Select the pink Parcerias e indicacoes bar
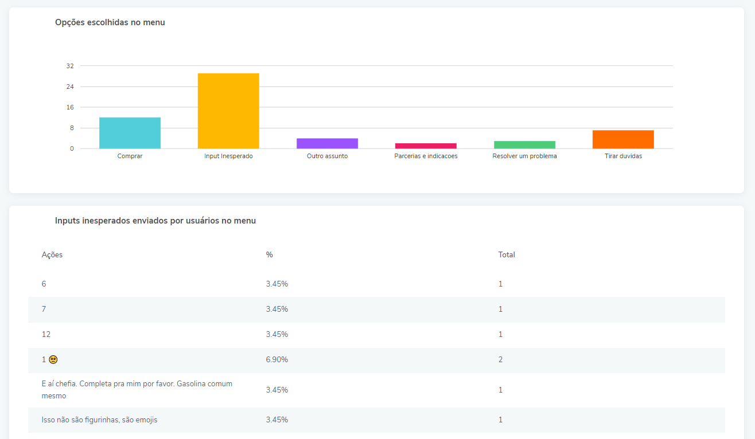Image resolution: width=755 pixels, height=439 pixels. coord(426,146)
